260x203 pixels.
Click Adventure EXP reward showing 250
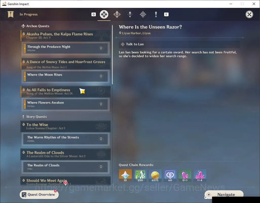tap(140, 175)
